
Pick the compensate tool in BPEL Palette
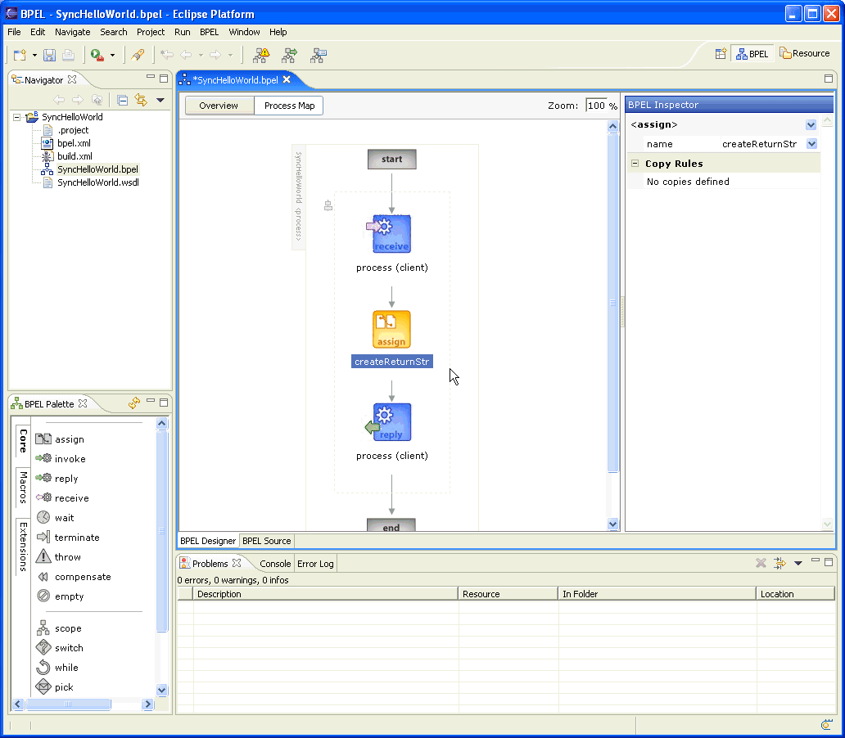coord(74,576)
